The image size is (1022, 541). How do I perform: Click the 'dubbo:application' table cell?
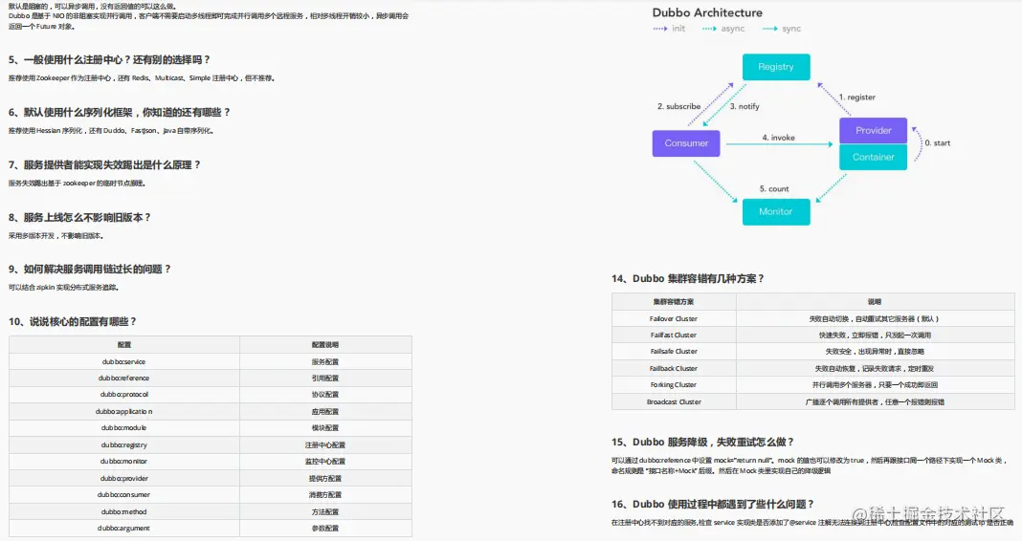[123, 411]
